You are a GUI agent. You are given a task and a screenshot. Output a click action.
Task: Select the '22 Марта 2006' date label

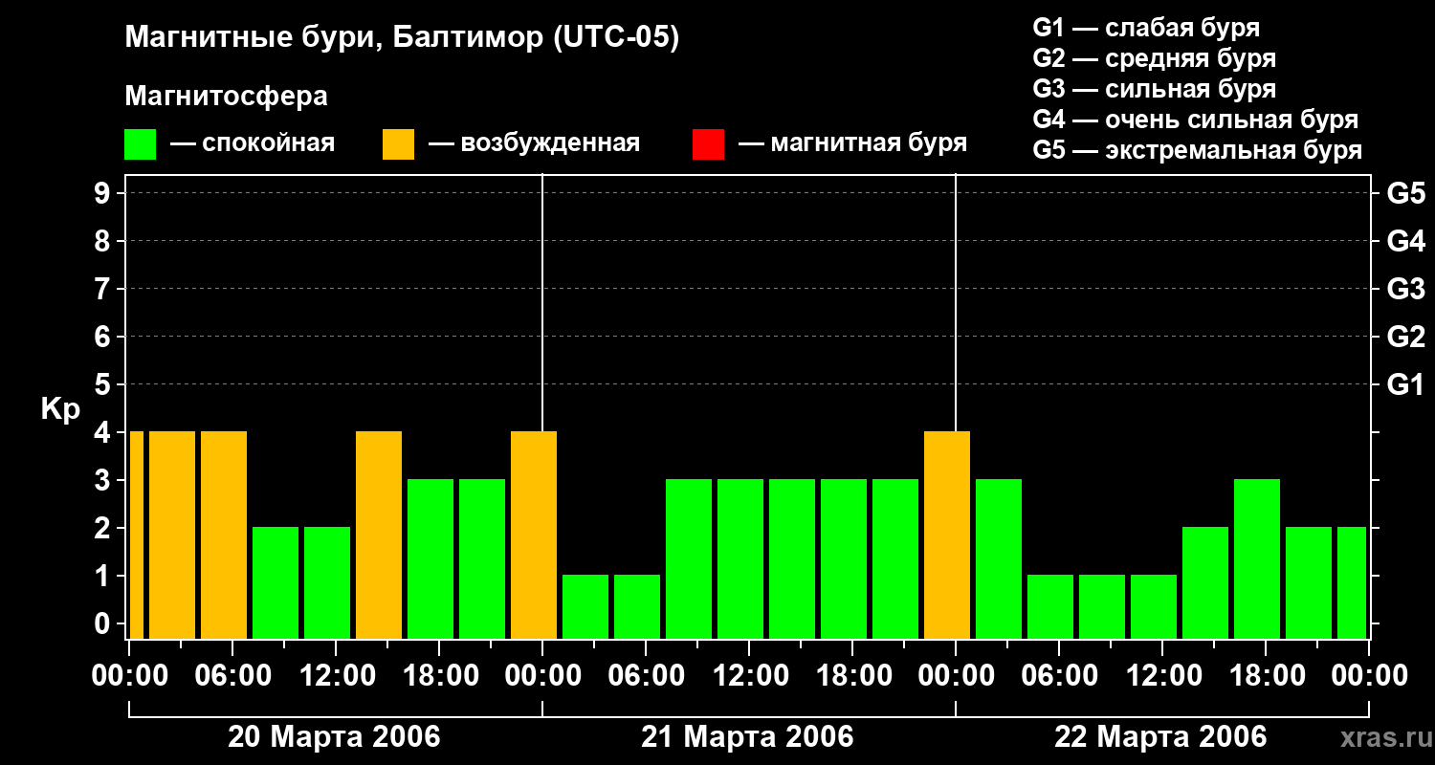1160,737
